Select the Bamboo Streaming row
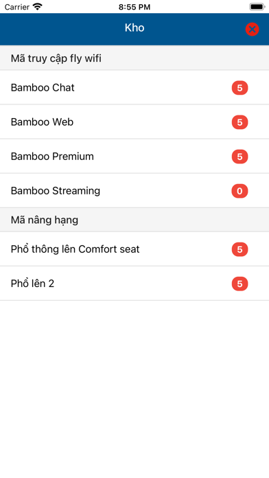 pyautogui.click(x=134, y=191)
